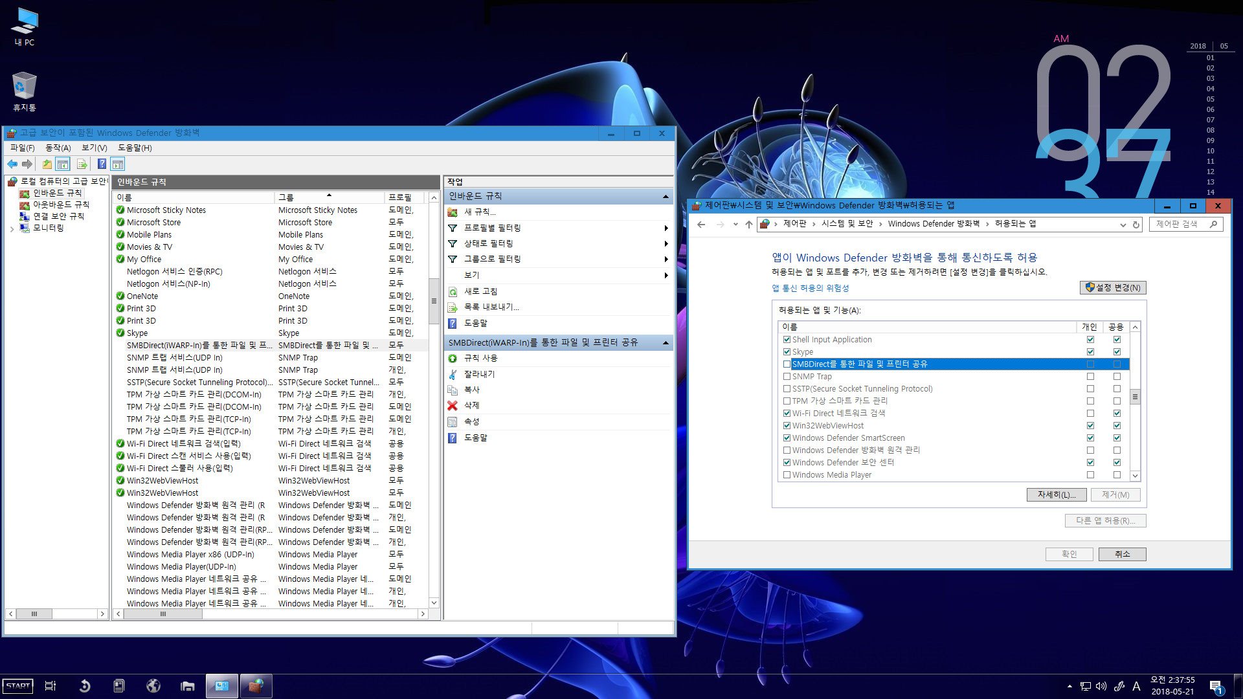
Task: Click the up arrow in control panel navigation
Action: click(x=749, y=225)
